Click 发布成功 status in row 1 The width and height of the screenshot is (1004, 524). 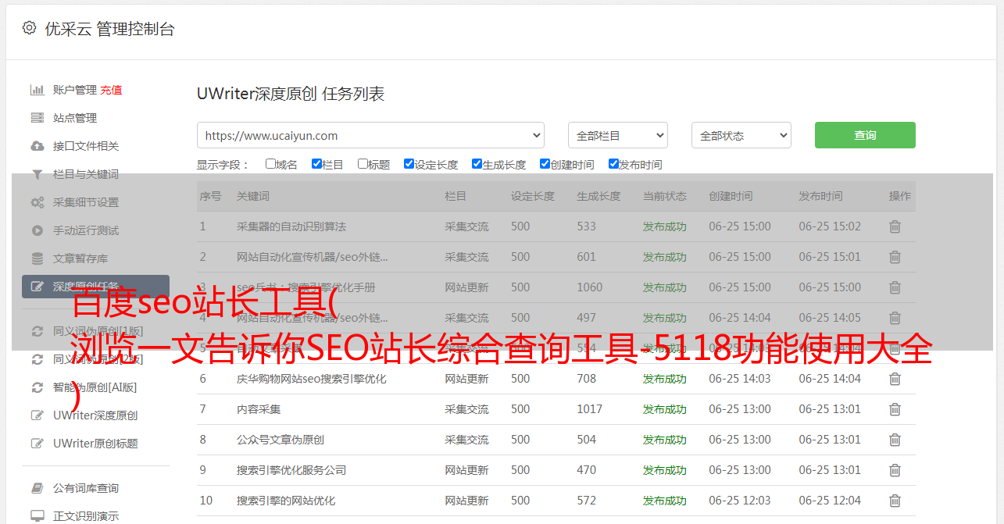tap(665, 226)
